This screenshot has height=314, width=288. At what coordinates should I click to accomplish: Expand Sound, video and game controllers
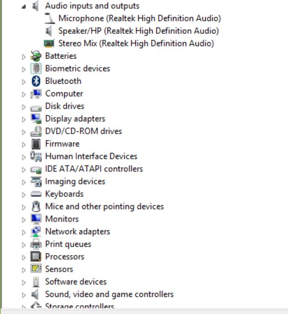click(x=24, y=294)
